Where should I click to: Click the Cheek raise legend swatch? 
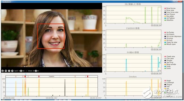165,56
